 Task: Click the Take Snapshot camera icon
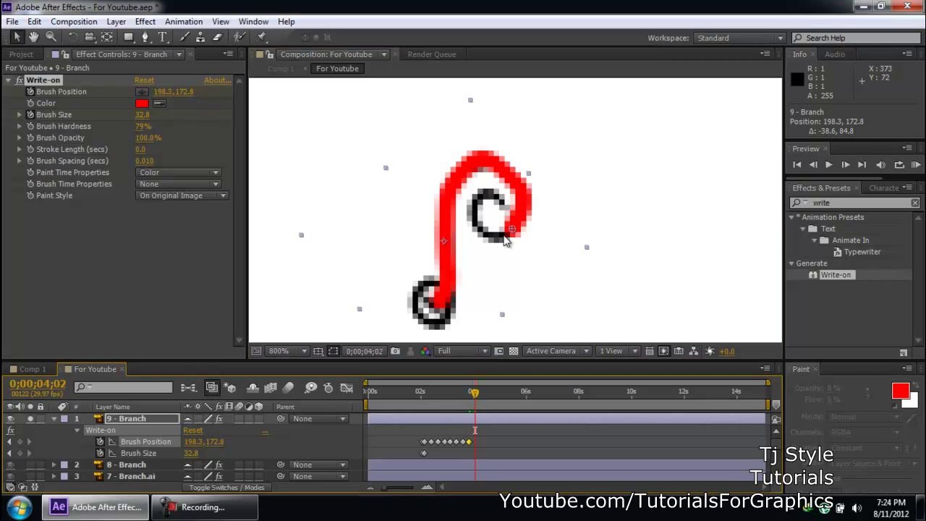395,351
